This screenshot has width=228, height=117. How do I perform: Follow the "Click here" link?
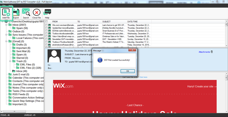[x=143, y=77]
